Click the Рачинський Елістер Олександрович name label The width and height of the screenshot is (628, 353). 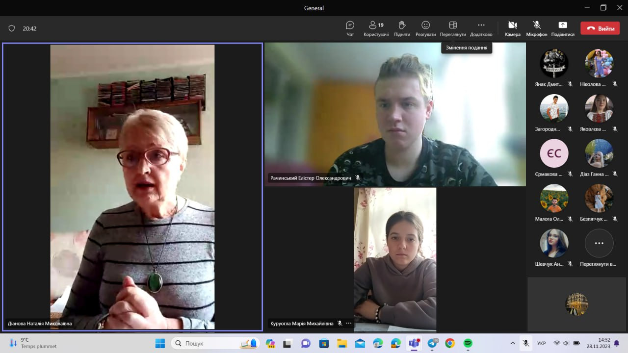point(310,178)
